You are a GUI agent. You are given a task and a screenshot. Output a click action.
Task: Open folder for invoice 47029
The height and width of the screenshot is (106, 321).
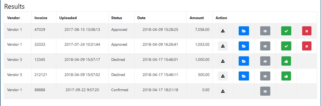[x=244, y=31]
